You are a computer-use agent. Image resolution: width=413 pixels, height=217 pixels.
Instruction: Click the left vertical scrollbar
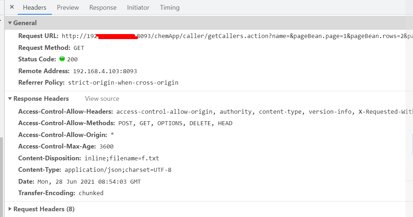pos(1,177)
